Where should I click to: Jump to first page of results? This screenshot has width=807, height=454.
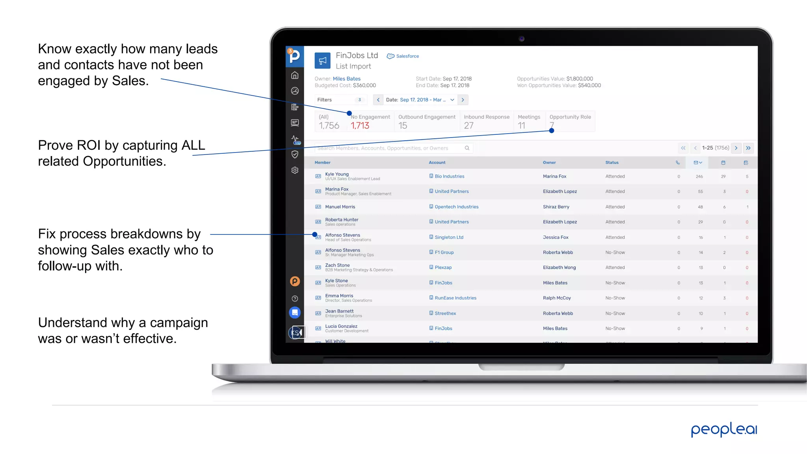683,148
